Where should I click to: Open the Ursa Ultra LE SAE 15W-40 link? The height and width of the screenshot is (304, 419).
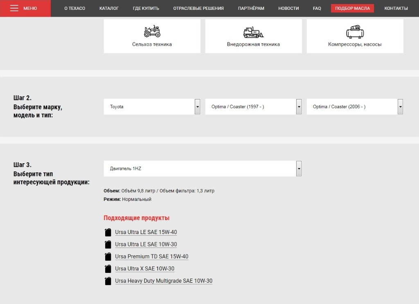tap(146, 232)
